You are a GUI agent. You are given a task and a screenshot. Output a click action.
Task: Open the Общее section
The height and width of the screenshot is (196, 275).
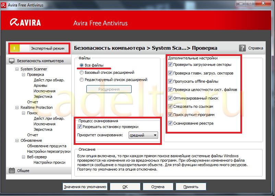39,171
